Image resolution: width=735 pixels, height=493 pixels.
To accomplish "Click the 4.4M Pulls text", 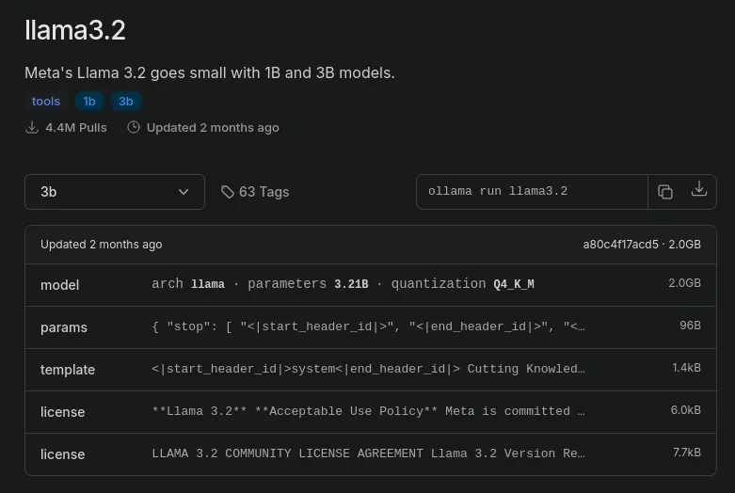I will click(76, 127).
